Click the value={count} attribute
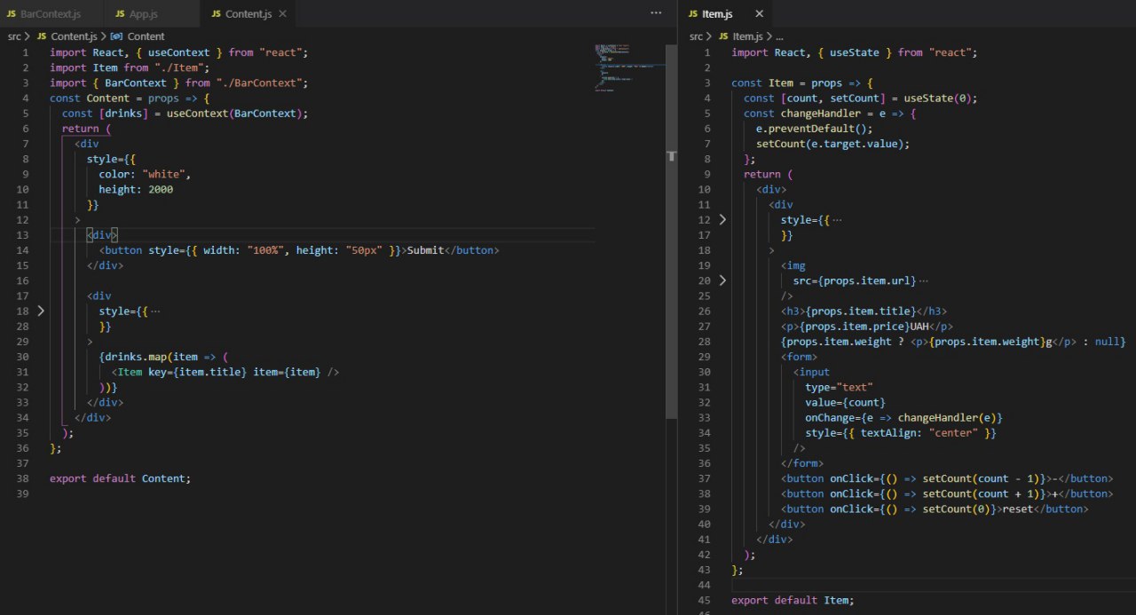1136x615 pixels. pos(845,402)
